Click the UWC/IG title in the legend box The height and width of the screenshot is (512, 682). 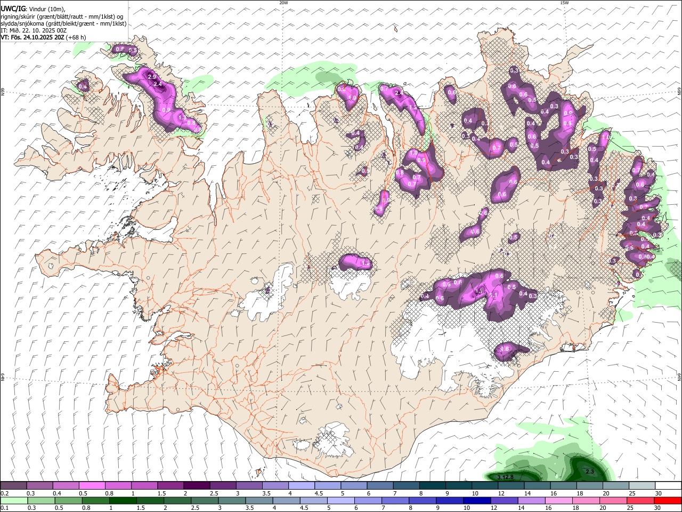pyautogui.click(x=13, y=9)
